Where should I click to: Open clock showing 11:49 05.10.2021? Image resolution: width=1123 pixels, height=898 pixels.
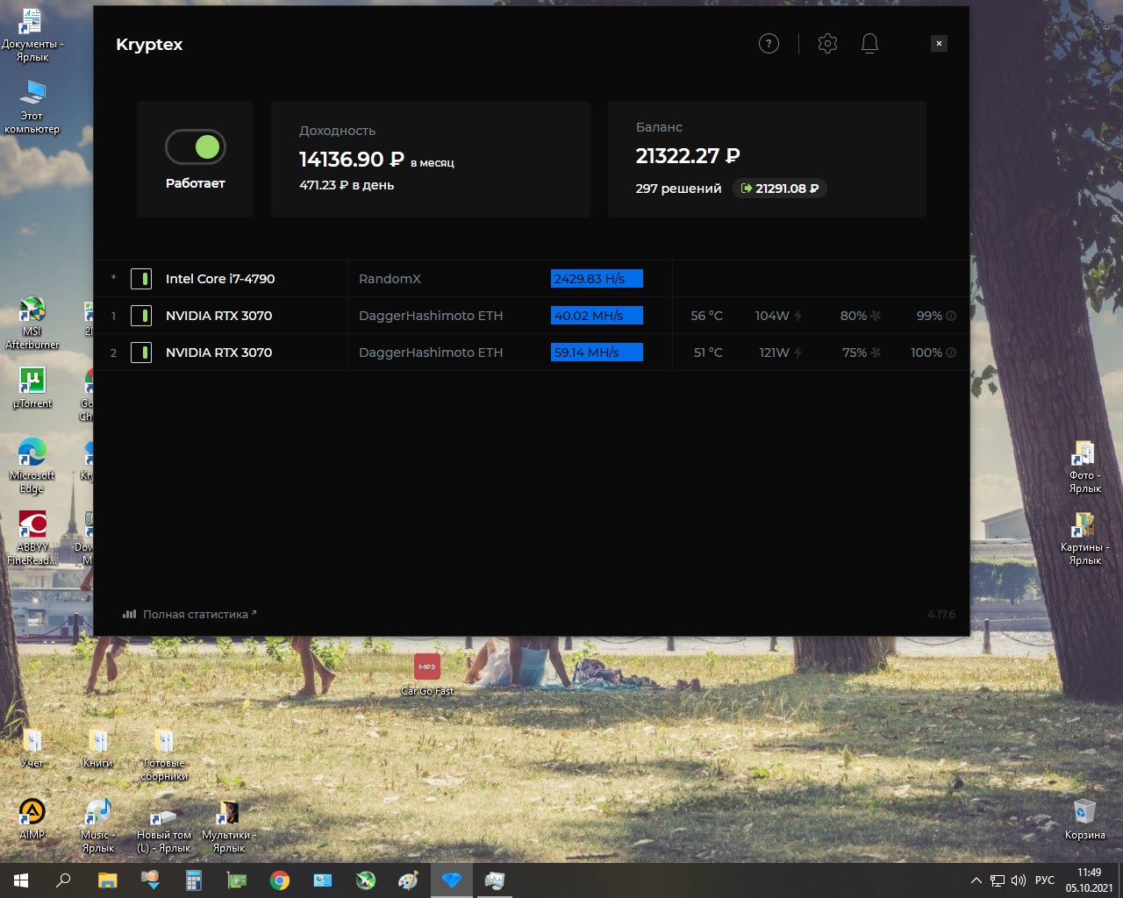(1089, 880)
